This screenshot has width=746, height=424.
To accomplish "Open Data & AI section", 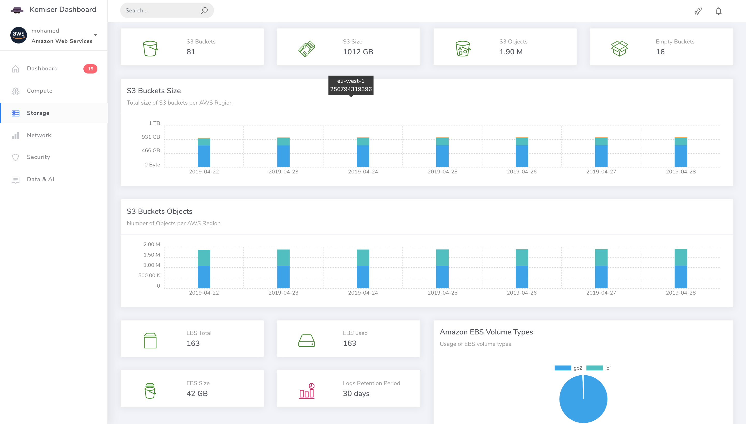I will [x=40, y=179].
